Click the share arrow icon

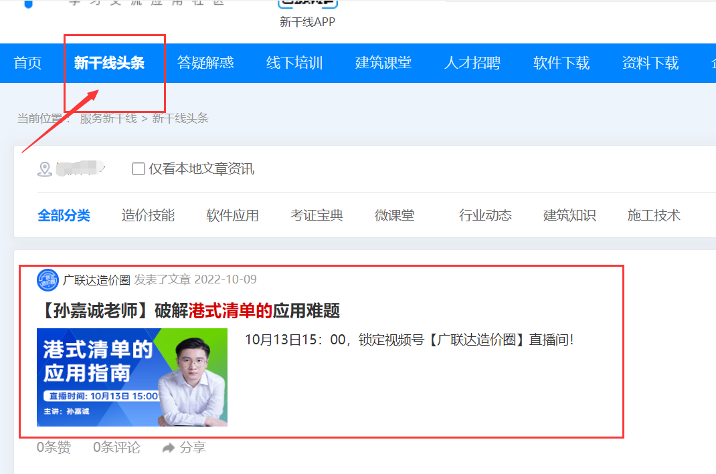click(x=169, y=448)
